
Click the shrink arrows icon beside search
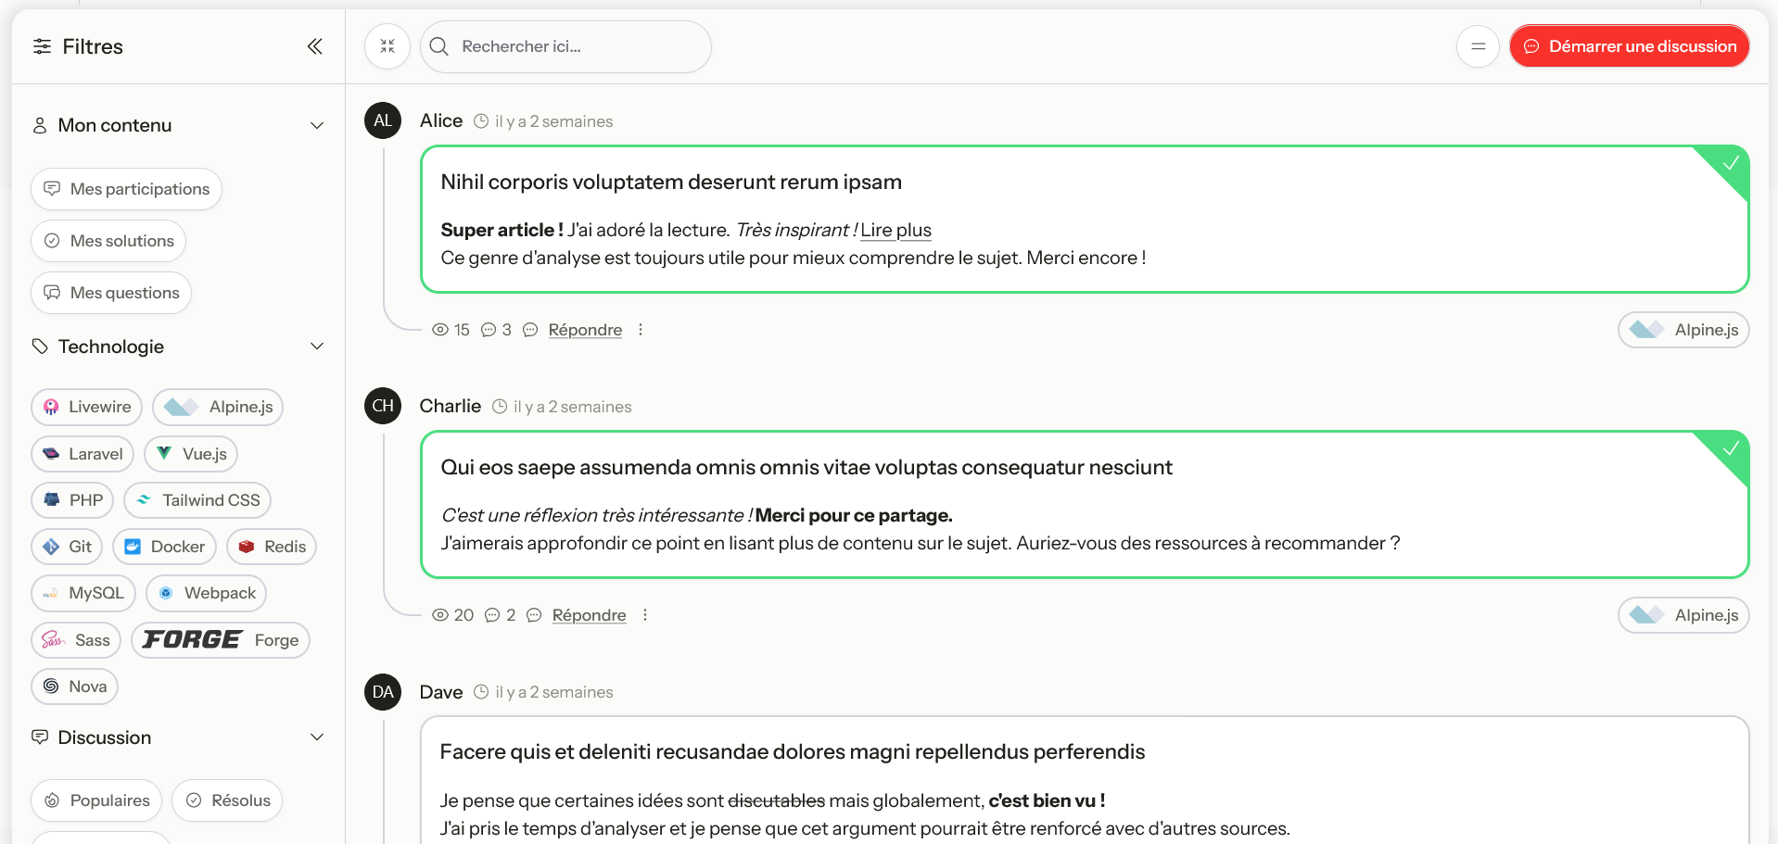[x=387, y=46]
